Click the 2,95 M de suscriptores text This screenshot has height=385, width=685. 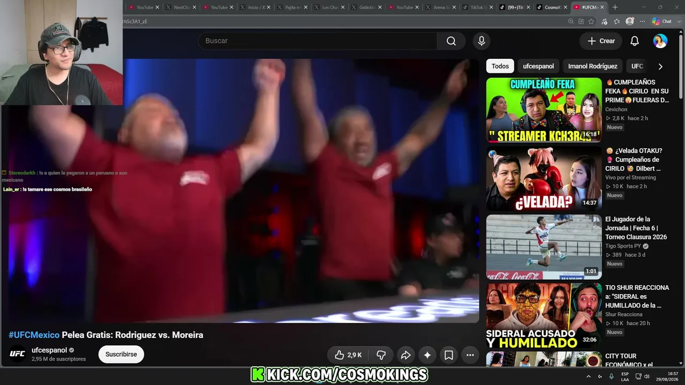(x=59, y=359)
